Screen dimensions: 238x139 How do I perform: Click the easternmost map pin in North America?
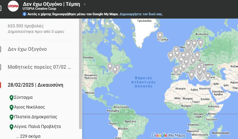pyautogui.click(x=117, y=68)
